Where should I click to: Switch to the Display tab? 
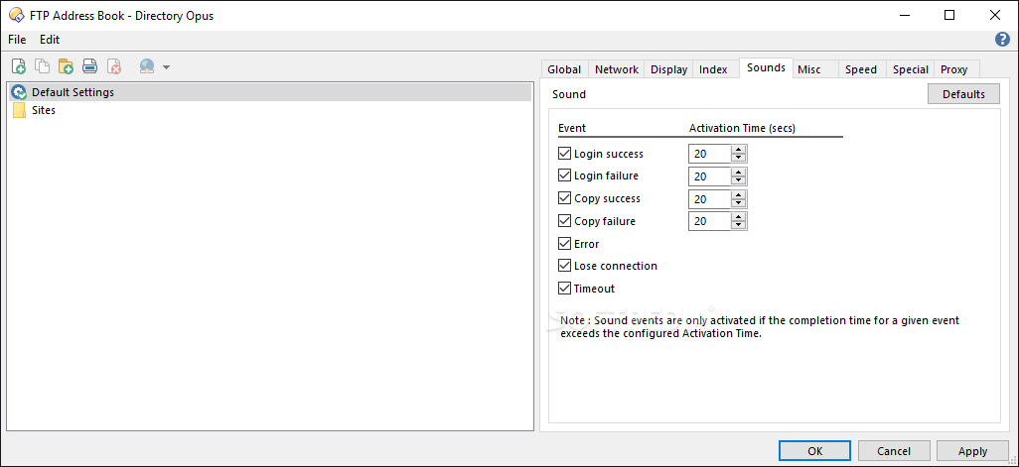(x=668, y=69)
